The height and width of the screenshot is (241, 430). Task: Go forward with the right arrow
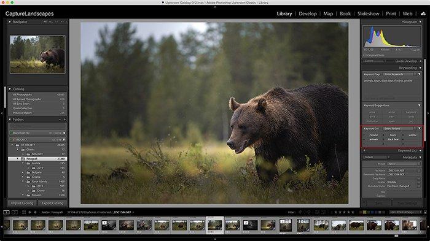coord(35,212)
